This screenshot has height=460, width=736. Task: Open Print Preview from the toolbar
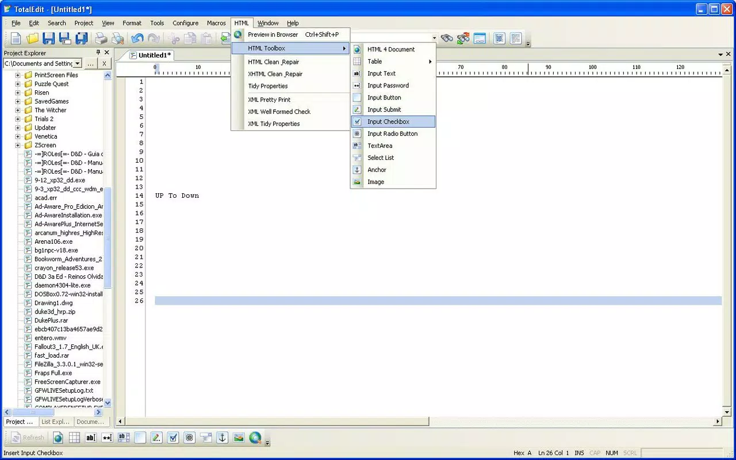(x=118, y=39)
